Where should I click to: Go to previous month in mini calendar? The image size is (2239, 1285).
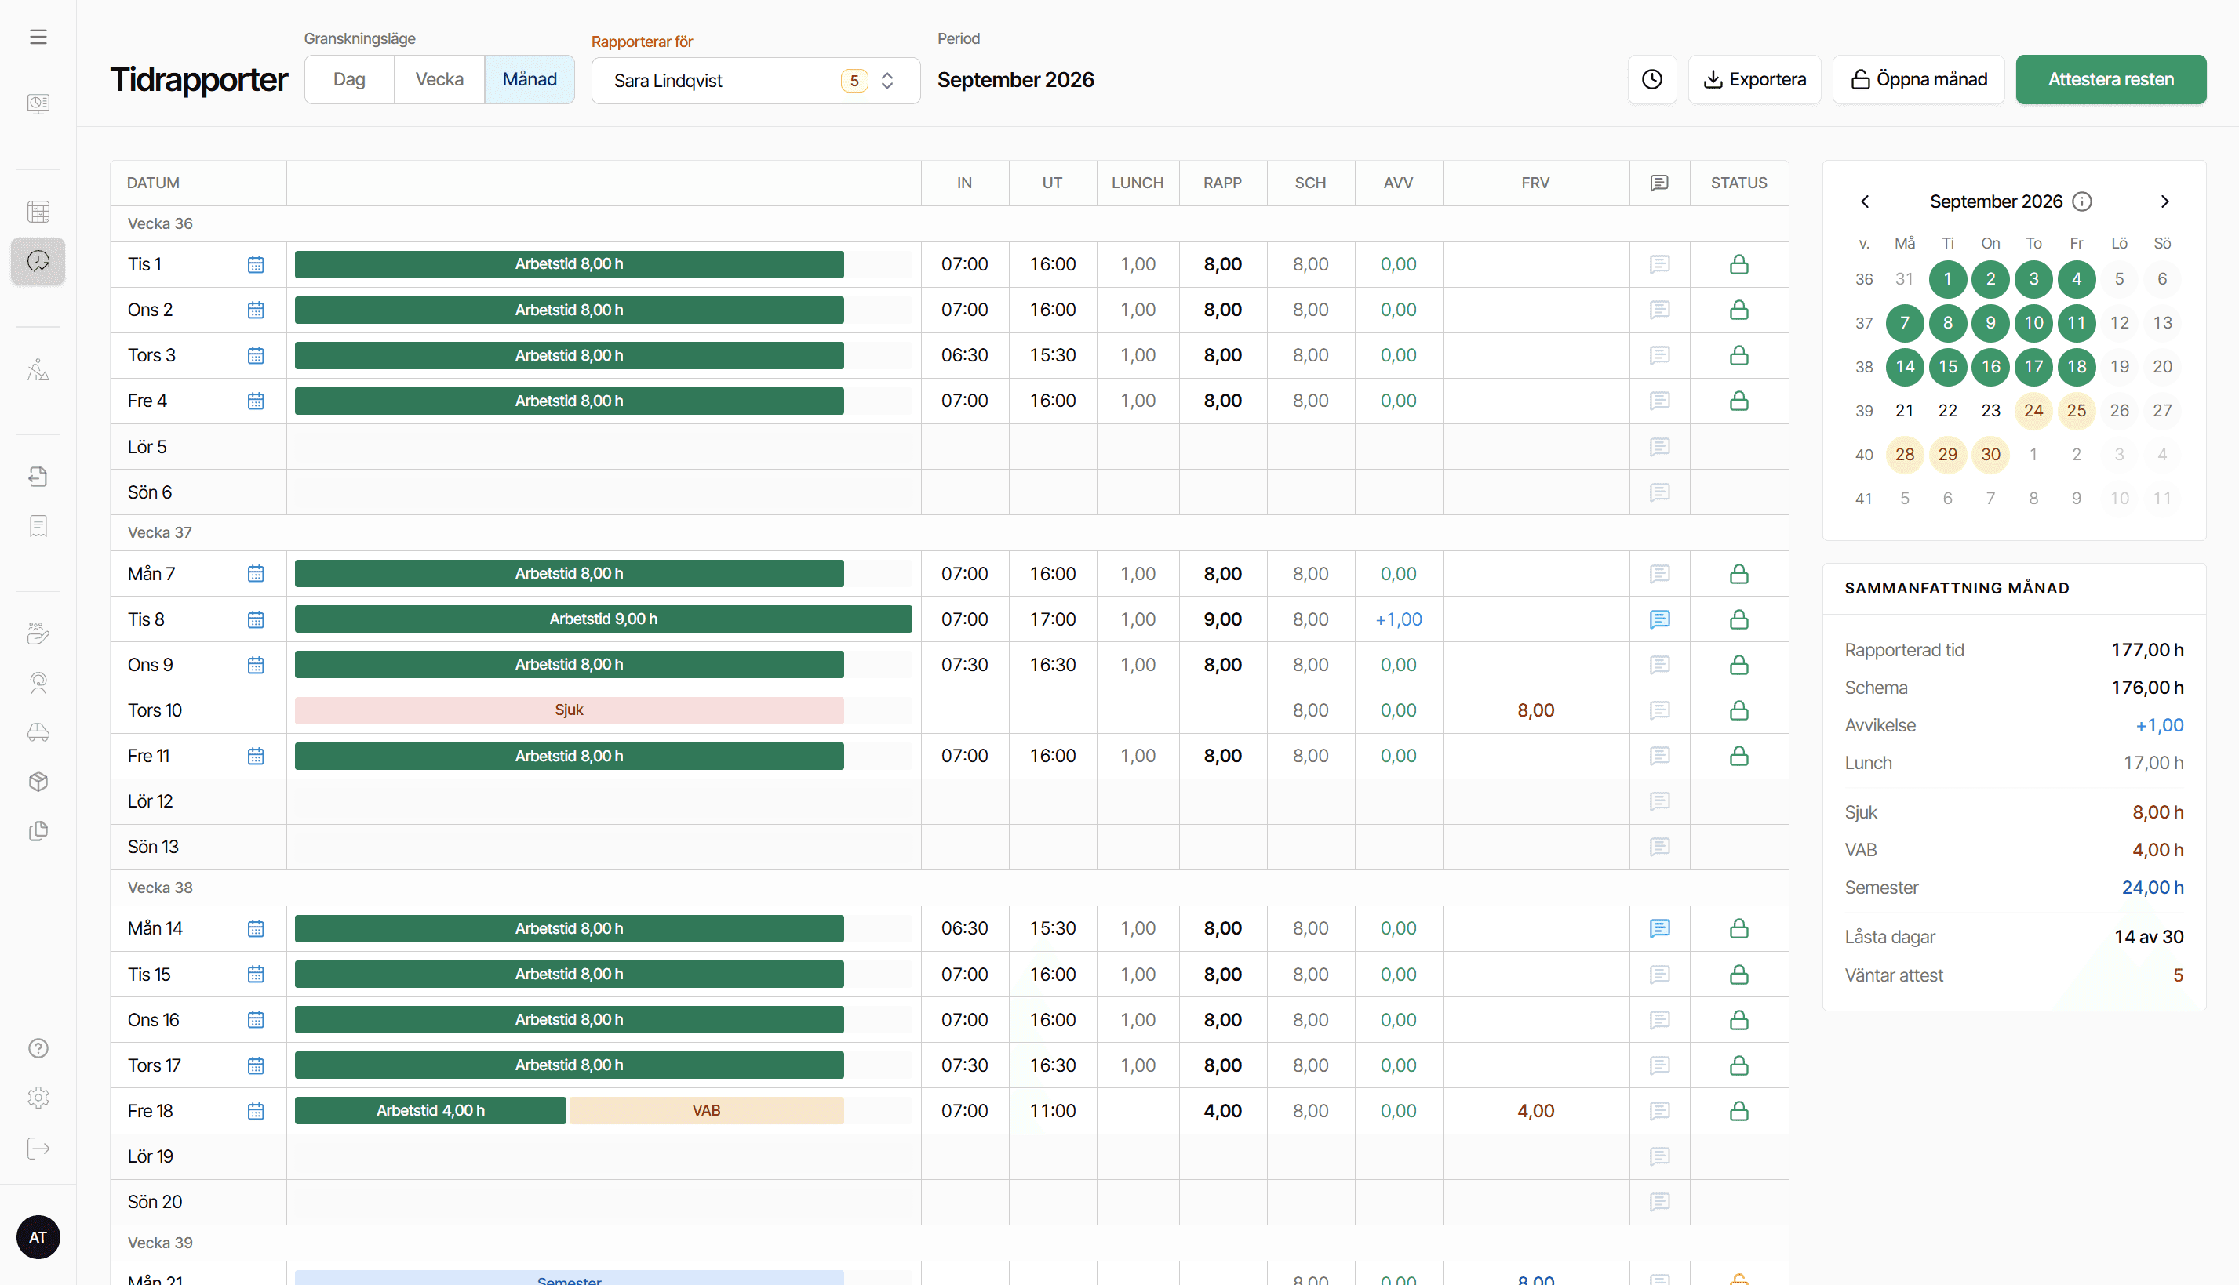click(1865, 201)
